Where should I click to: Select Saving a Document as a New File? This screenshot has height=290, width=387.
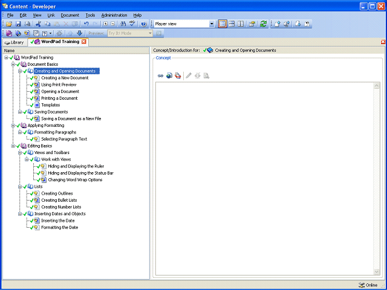(71, 119)
